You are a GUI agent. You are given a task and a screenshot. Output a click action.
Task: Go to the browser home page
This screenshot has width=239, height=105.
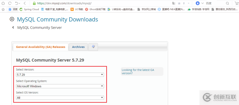[x=3, y=3]
